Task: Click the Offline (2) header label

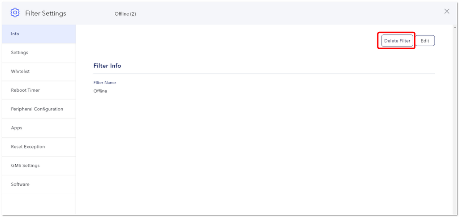Action: tap(126, 14)
